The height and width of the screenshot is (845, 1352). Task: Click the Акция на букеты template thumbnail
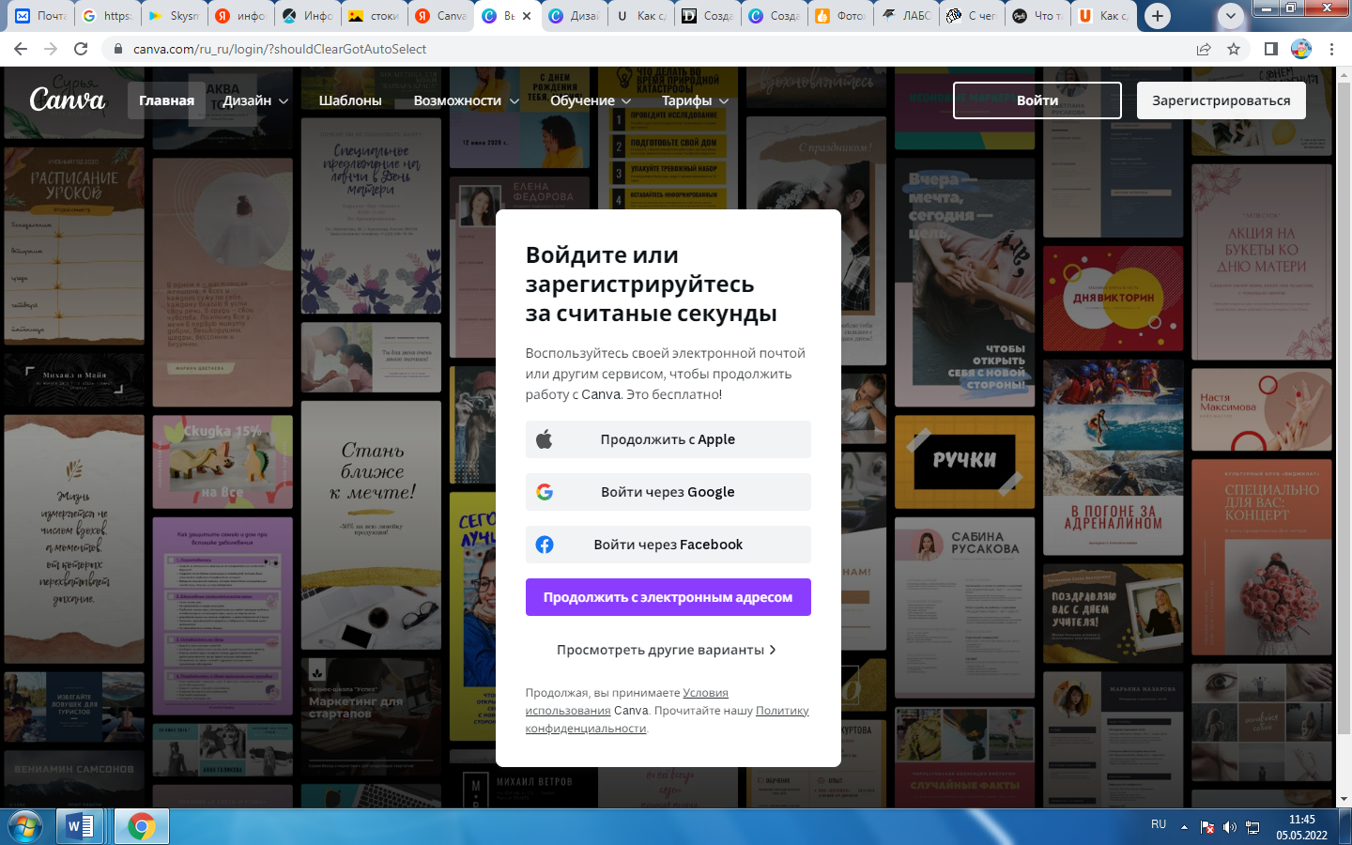(1262, 262)
